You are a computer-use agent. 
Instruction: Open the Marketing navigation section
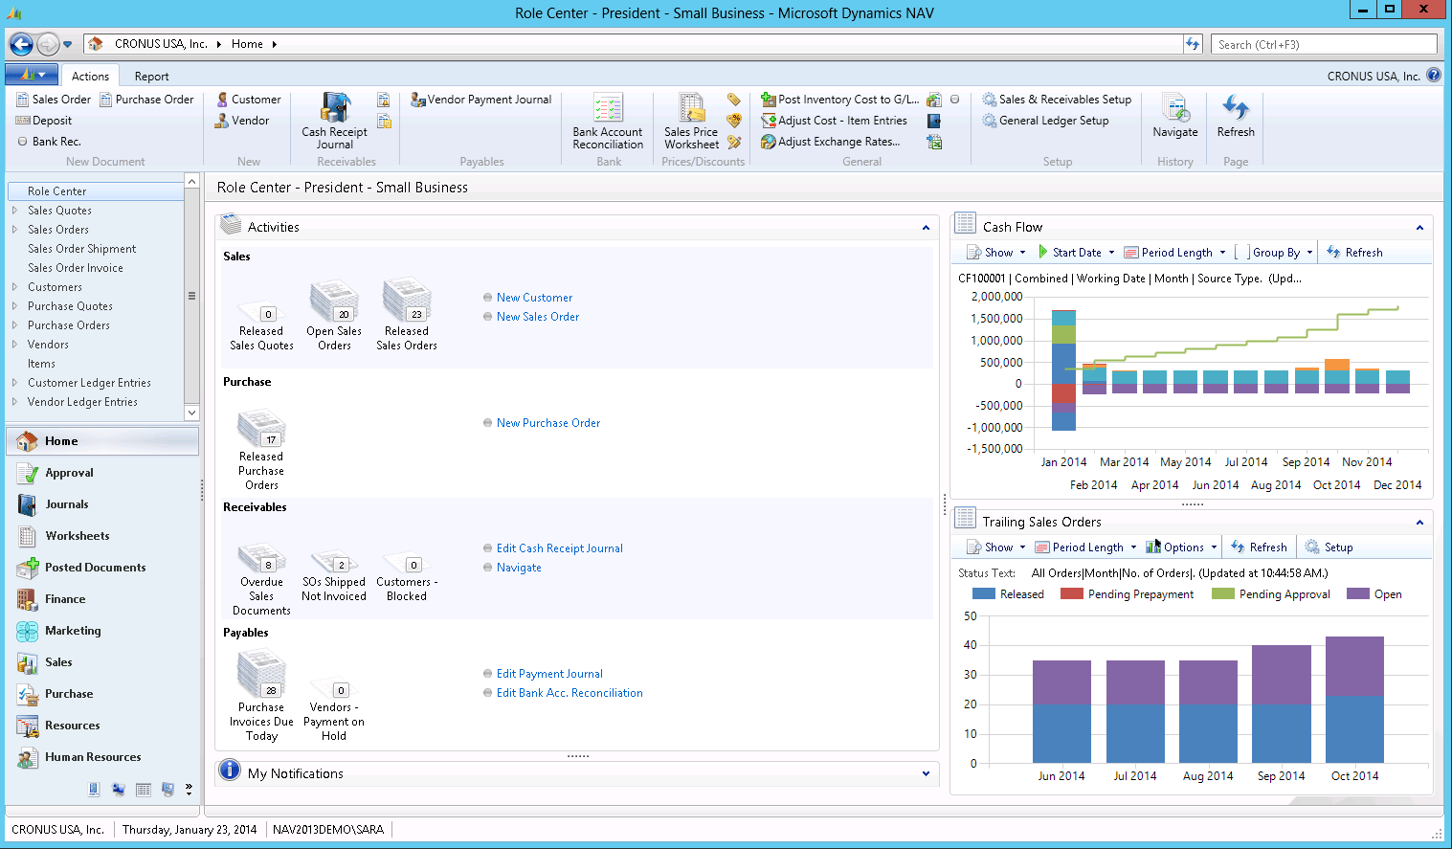(x=103, y=631)
